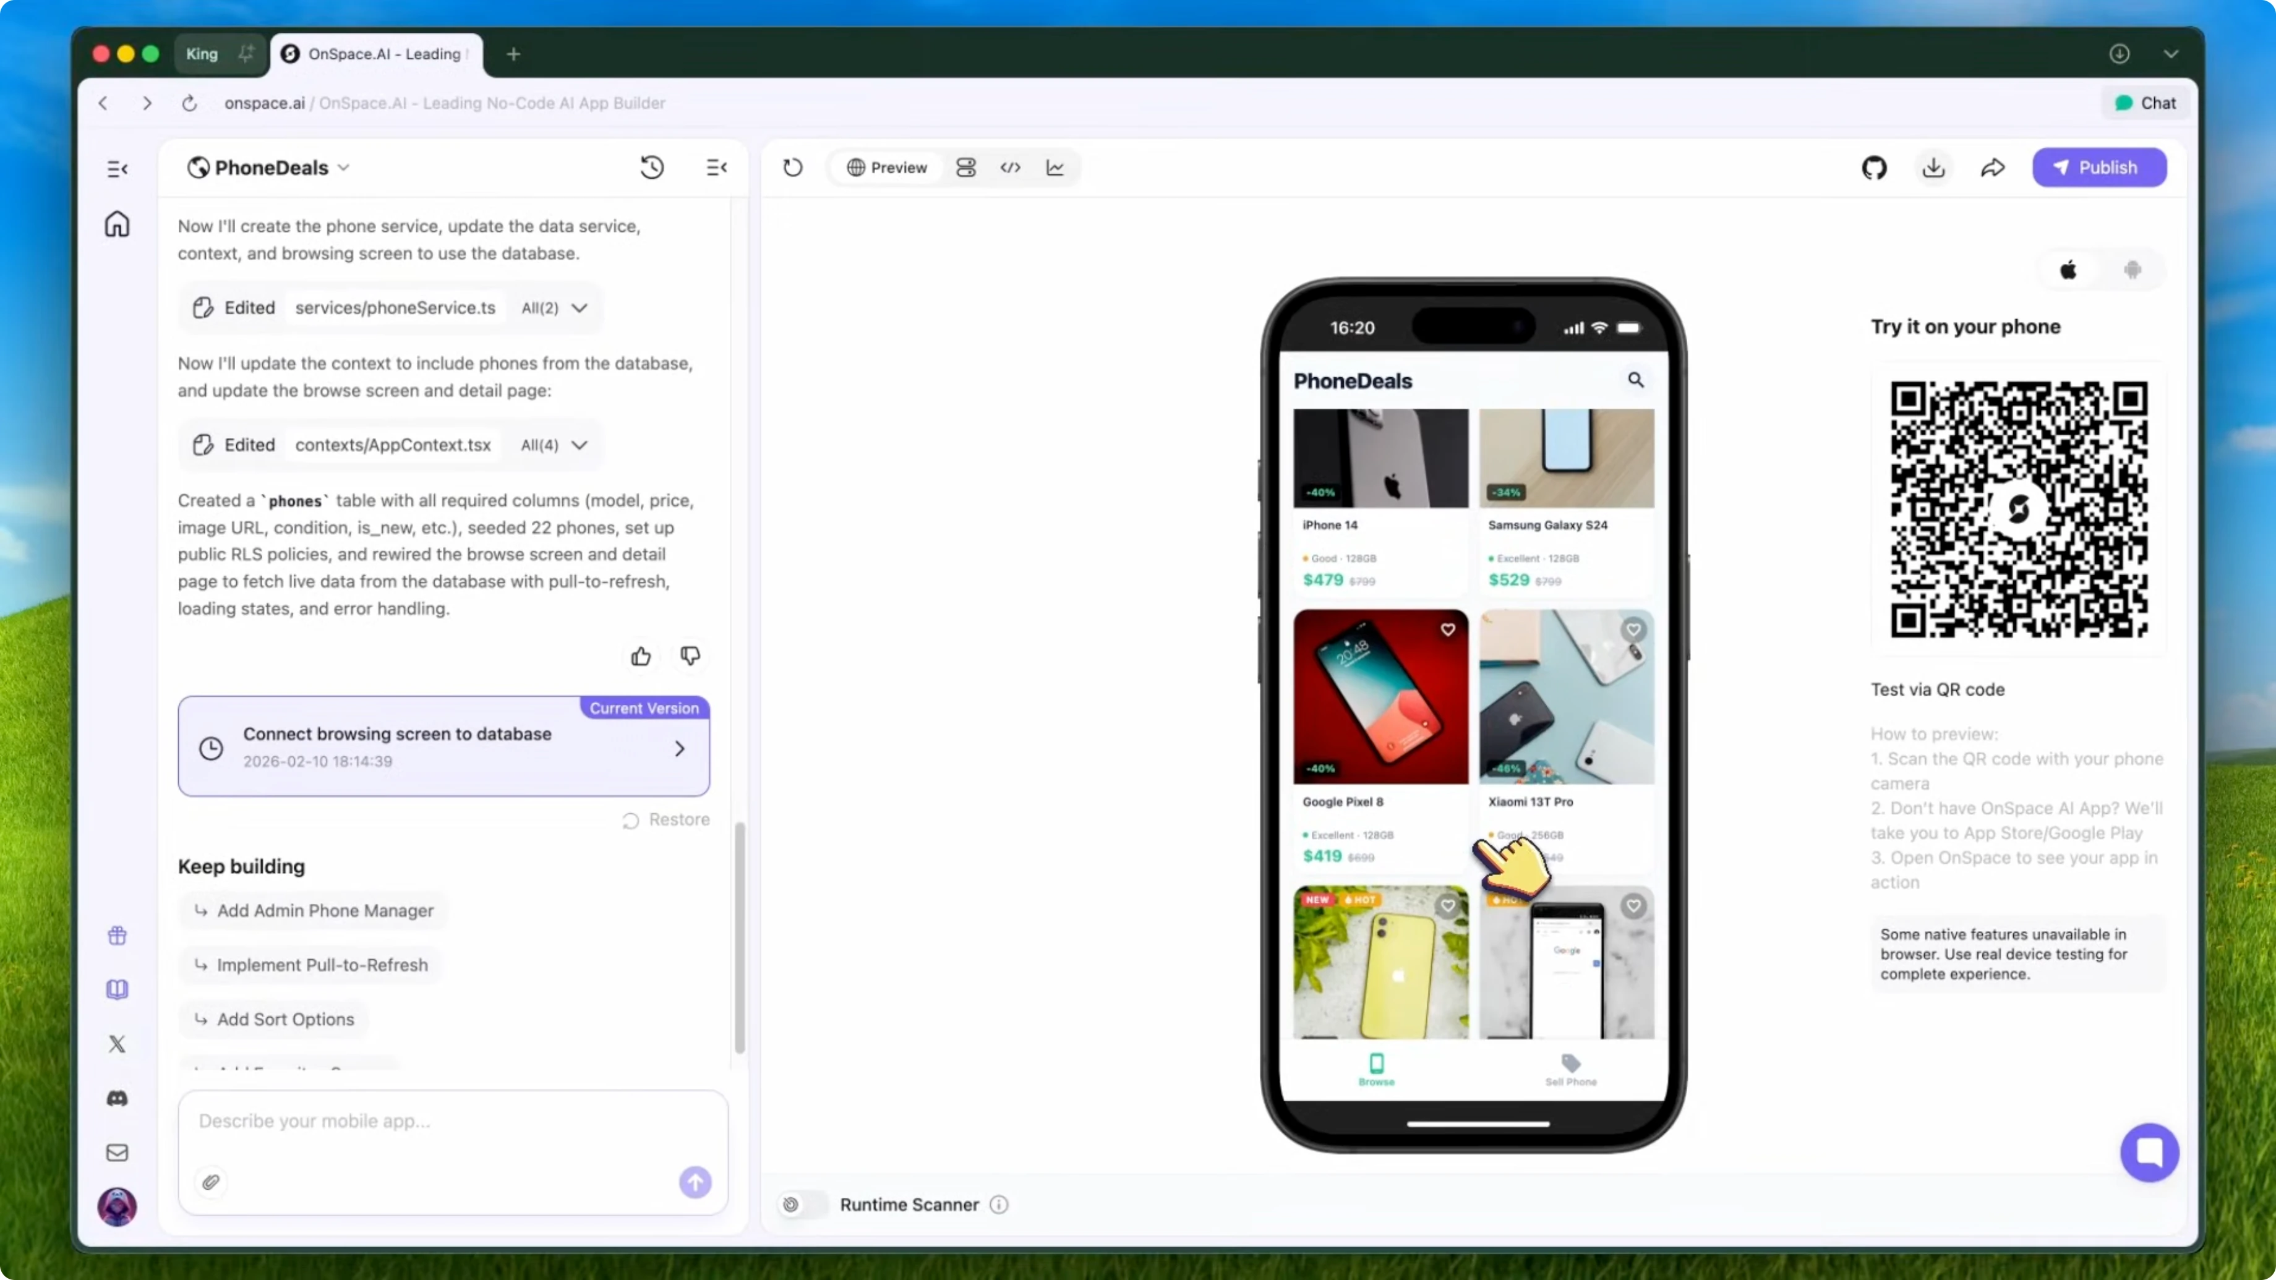
Task: Open the GitHub integration icon
Action: click(x=1875, y=168)
